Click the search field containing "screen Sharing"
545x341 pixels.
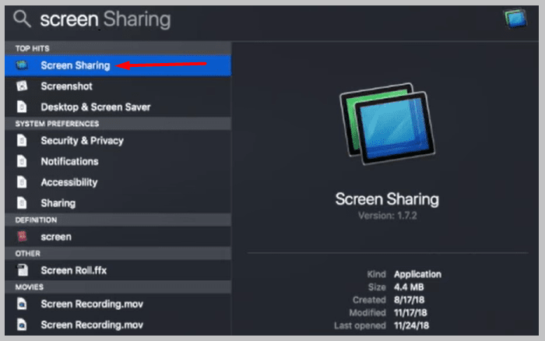[x=105, y=19]
